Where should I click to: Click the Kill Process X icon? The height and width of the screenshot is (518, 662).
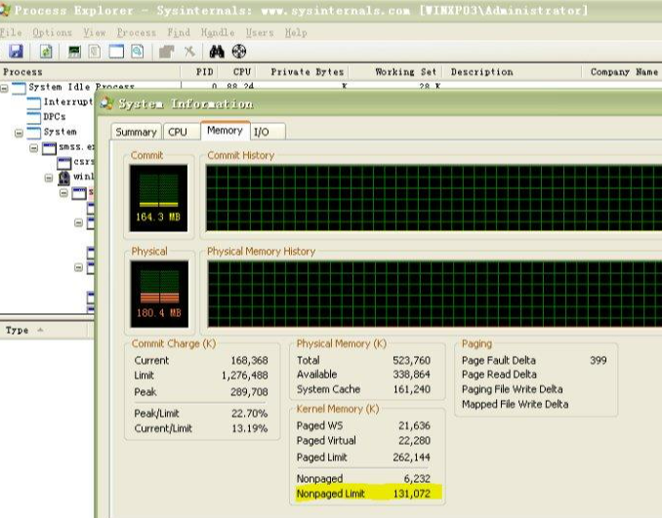(x=189, y=52)
